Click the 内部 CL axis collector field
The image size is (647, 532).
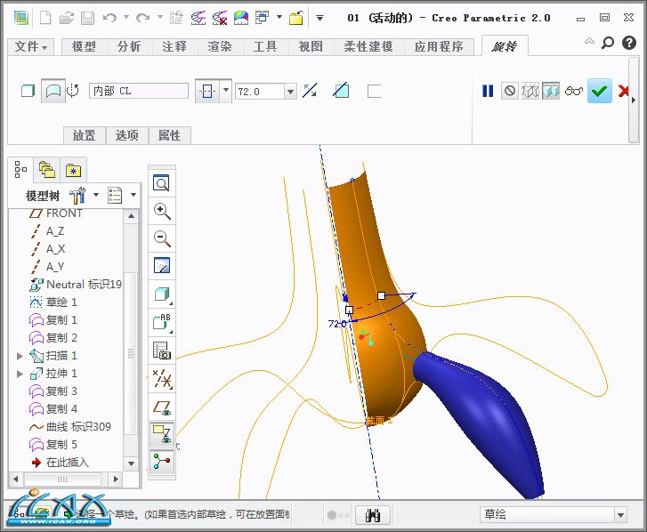(138, 91)
